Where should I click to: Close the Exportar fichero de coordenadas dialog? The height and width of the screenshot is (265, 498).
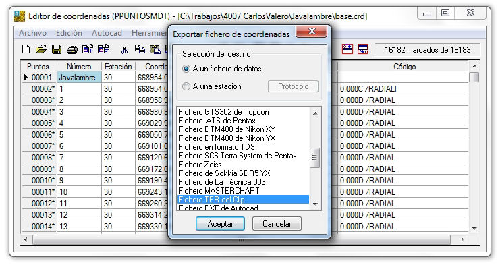point(312,32)
